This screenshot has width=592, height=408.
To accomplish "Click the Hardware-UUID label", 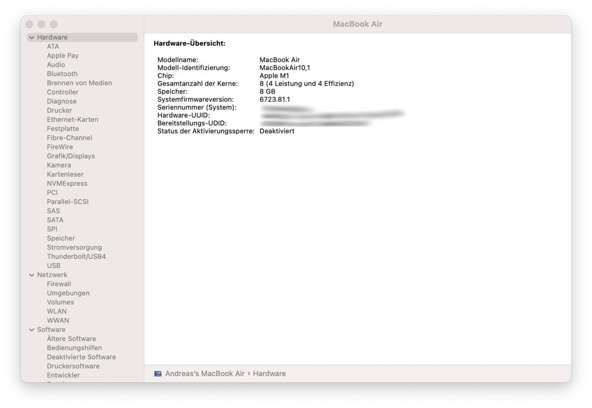I will (x=184, y=115).
